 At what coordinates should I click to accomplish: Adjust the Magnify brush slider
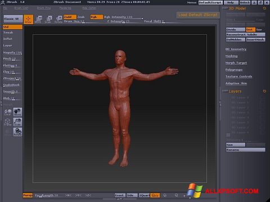pos(12,53)
